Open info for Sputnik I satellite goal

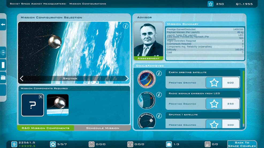point(159,116)
